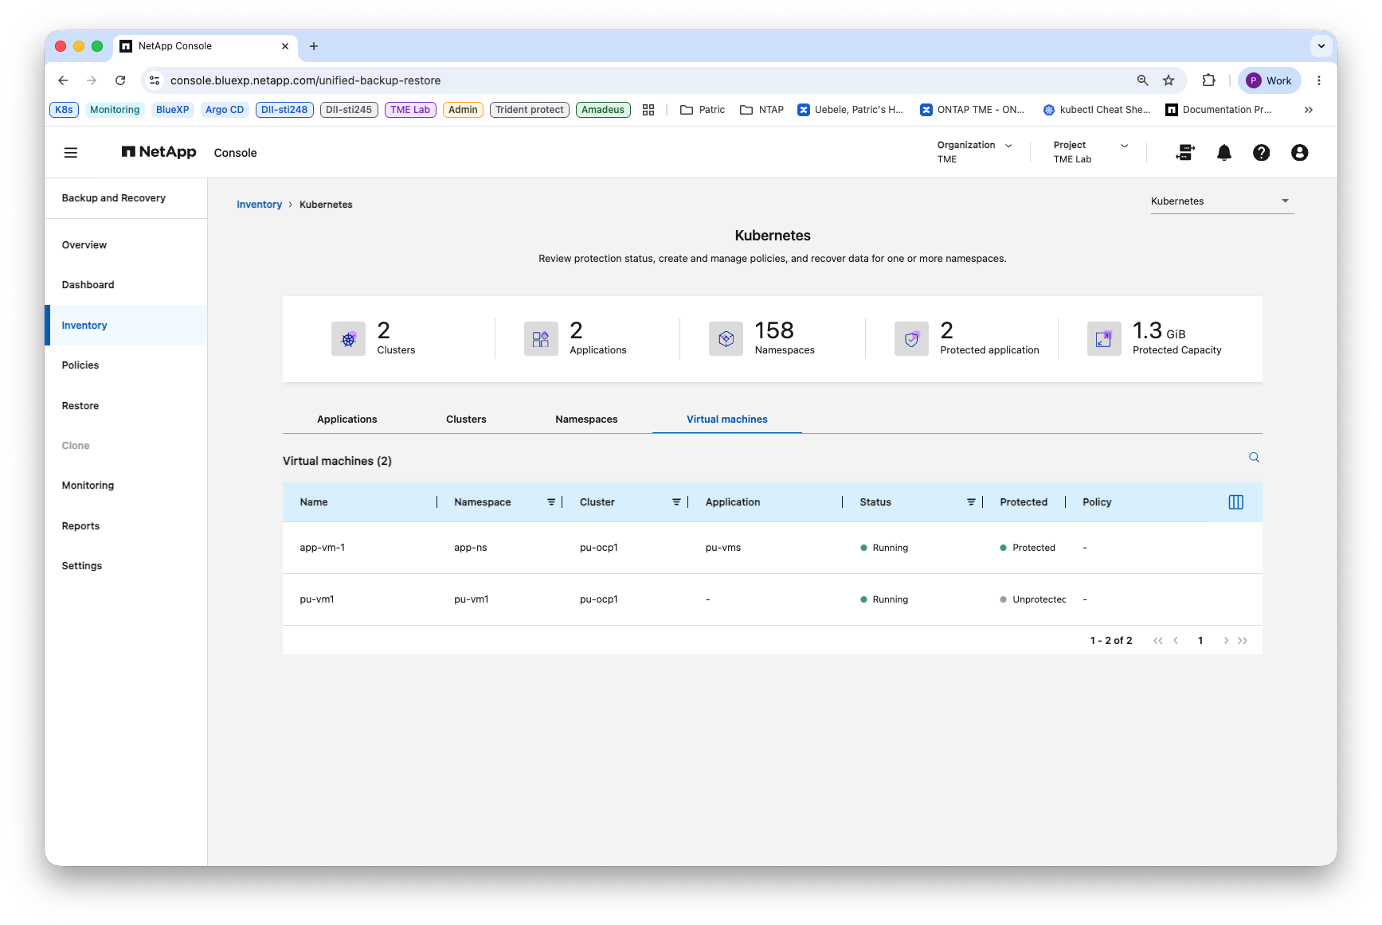The height and width of the screenshot is (925, 1382).
Task: Open the user account profile icon
Action: point(1299,153)
